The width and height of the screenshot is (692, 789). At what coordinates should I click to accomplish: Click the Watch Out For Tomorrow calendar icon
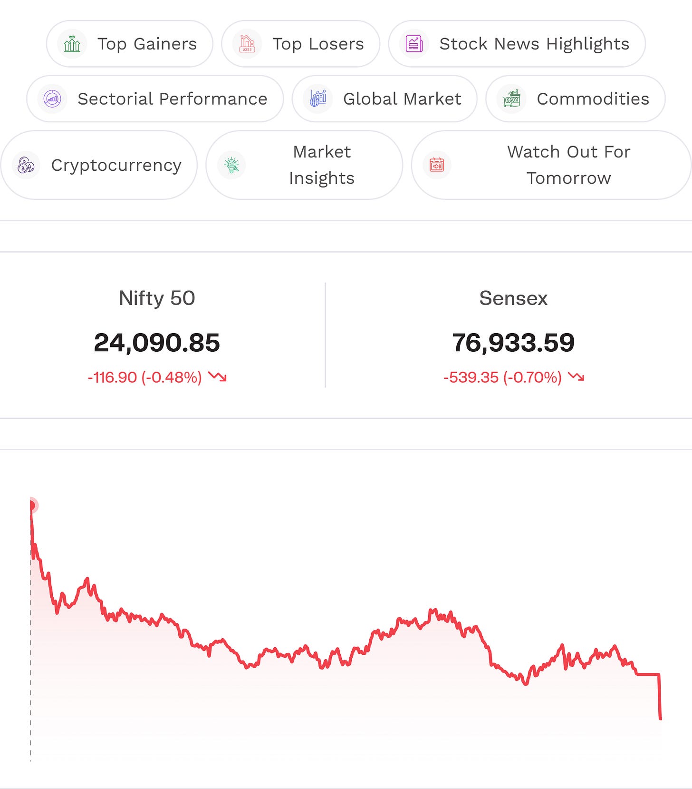coord(437,165)
